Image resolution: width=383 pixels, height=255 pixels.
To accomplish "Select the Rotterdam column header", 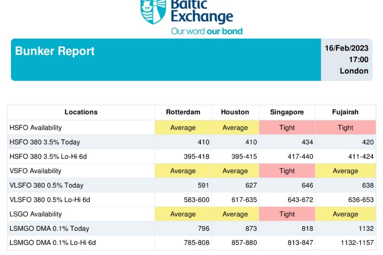I will click(x=183, y=112).
